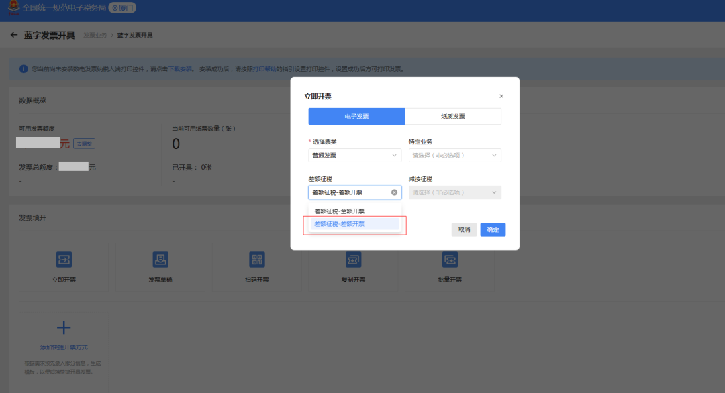725x393 pixels.
Task: Click the 差额征税 selection field
Action: (x=354, y=192)
